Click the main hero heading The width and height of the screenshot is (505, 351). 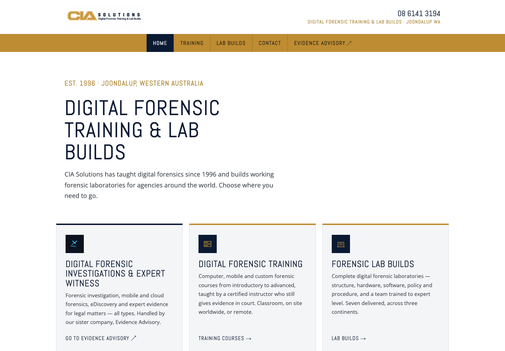(x=142, y=130)
